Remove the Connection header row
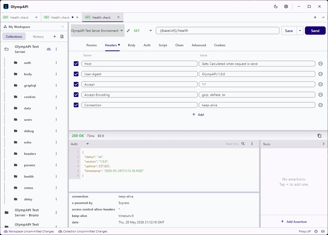The width and height of the screenshot is (328, 235). (x=320, y=105)
